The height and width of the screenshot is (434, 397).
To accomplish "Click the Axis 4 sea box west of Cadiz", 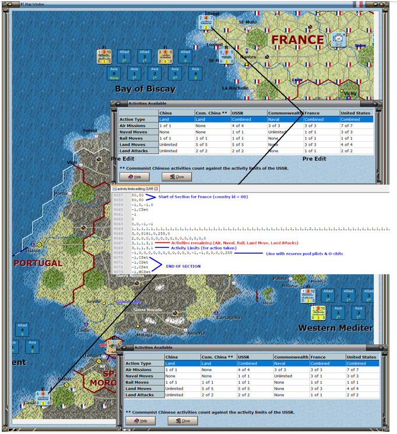I will click(33, 347).
